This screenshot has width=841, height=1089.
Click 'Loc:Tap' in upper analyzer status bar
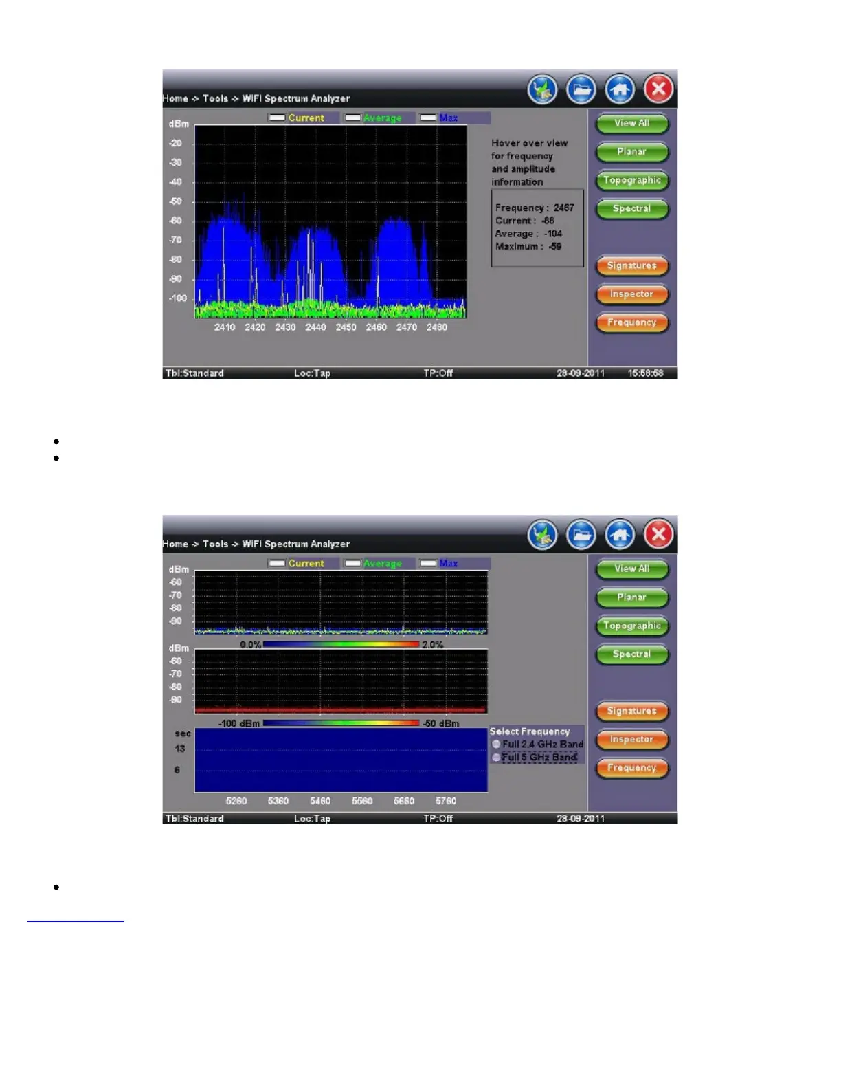[x=313, y=373]
